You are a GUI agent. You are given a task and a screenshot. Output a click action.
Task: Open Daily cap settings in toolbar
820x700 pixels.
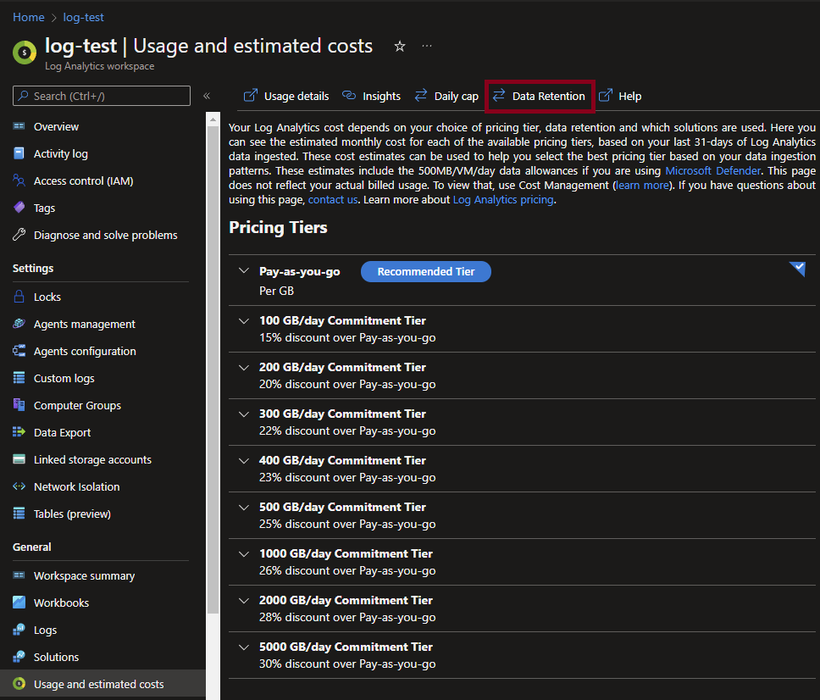pos(446,96)
